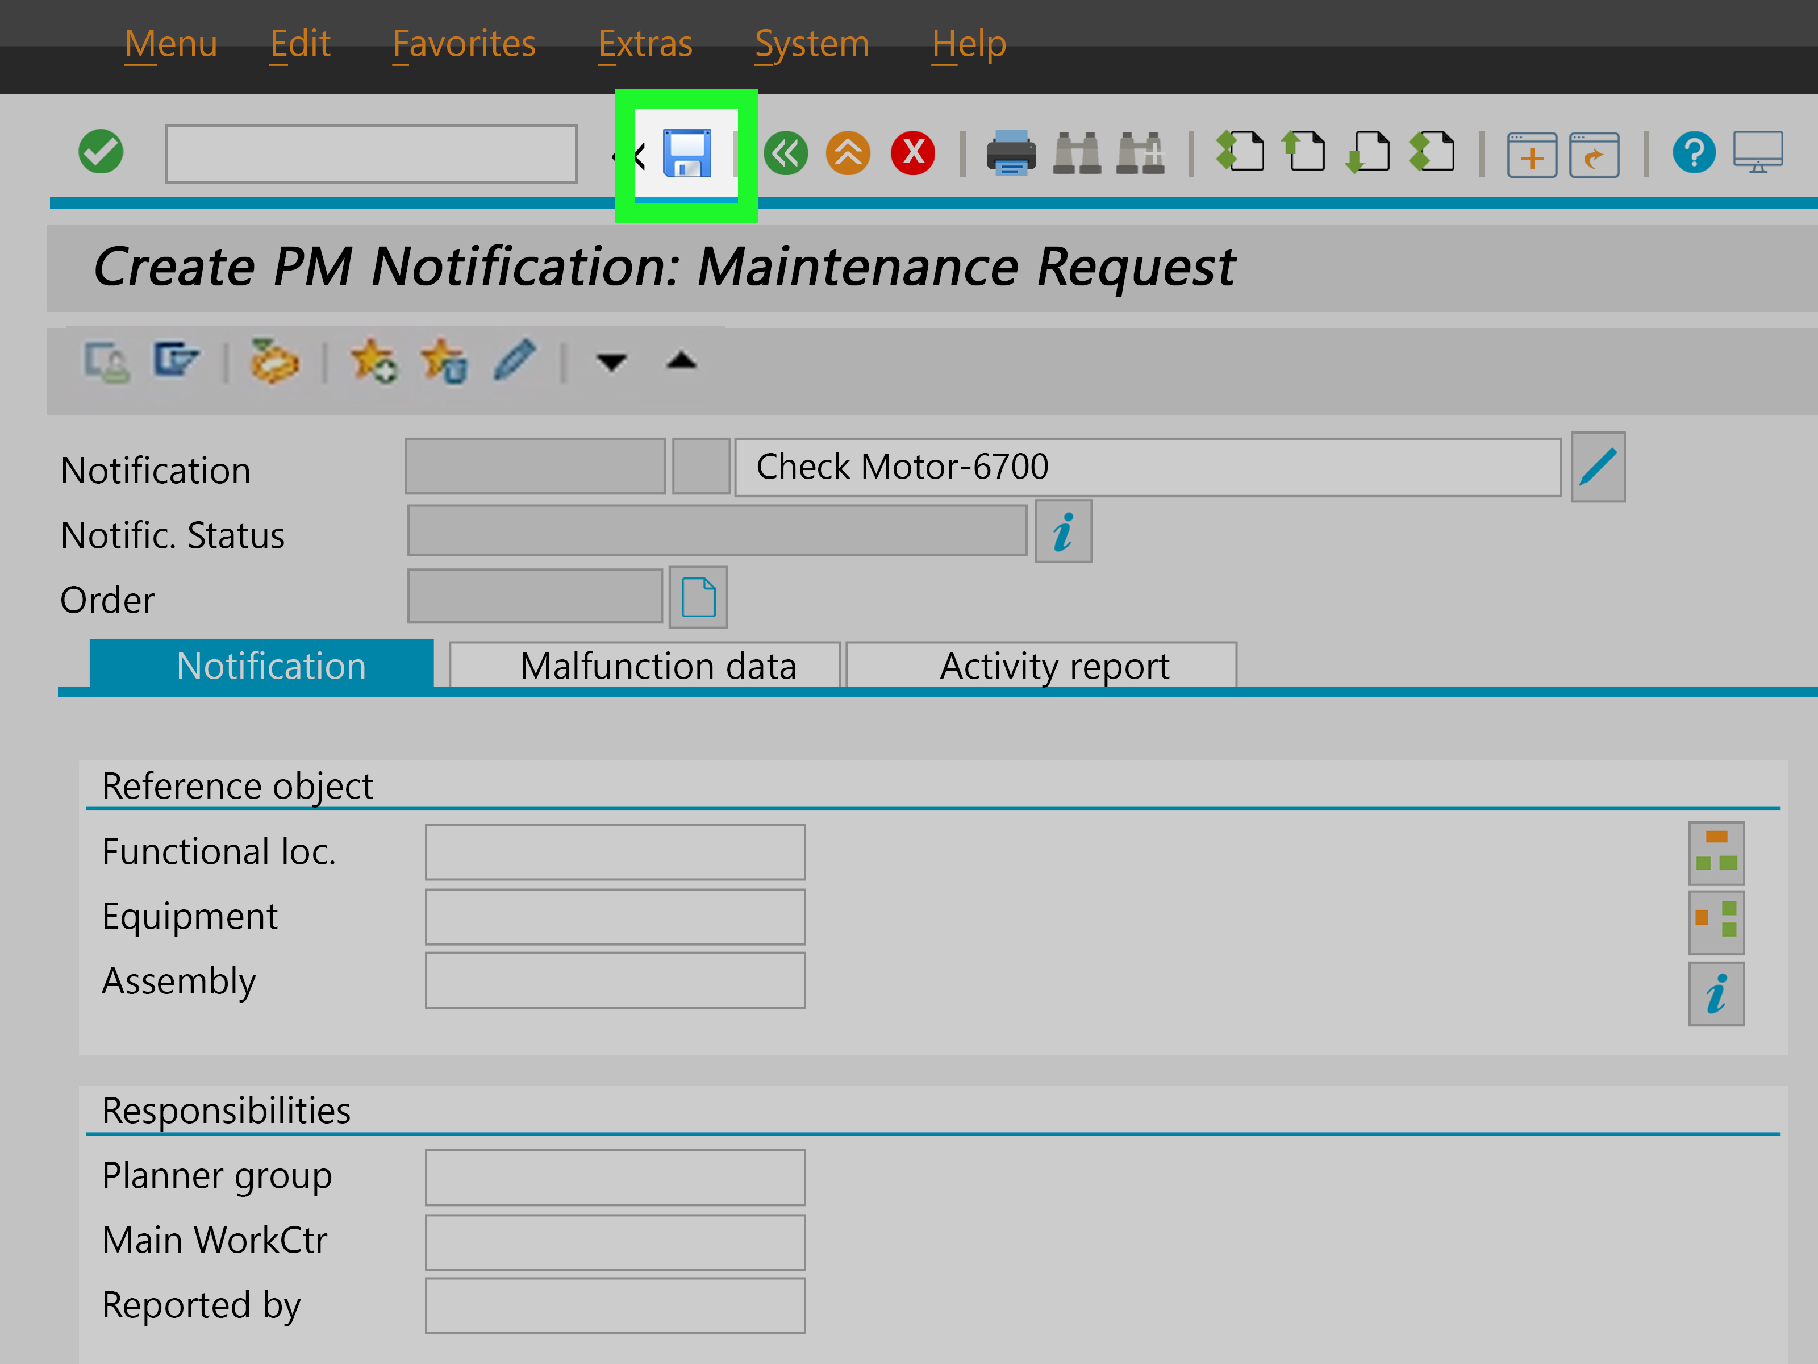Screen dimensions: 1818x1364
Task: Create a new session window
Action: click(1532, 155)
